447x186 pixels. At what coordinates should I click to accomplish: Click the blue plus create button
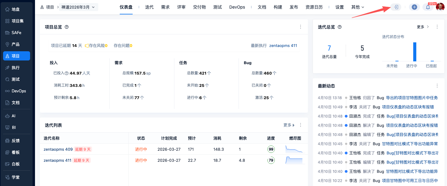(x=414, y=7)
